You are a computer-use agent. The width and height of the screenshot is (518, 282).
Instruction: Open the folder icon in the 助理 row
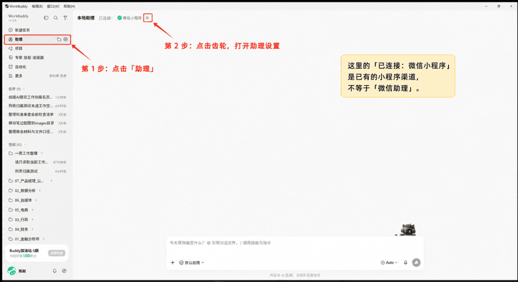pyautogui.click(x=59, y=39)
